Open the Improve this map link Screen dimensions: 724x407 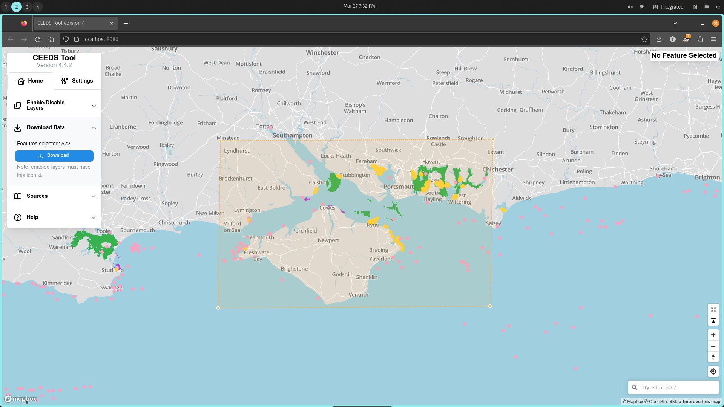[701, 402]
